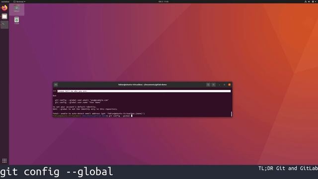Screen dimensions: 318x179
Task: Open the Files app in dock
Action: (4, 16)
